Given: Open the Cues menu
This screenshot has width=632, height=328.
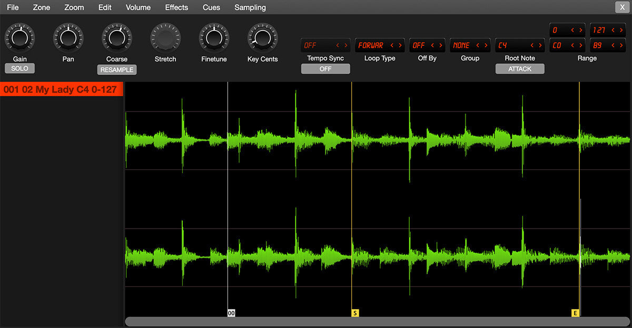Looking at the screenshot, I should point(211,7).
